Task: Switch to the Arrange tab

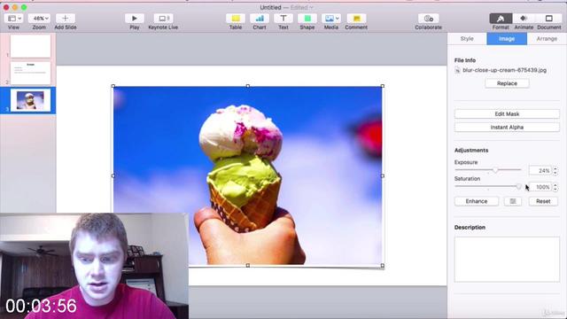Action: click(547, 39)
